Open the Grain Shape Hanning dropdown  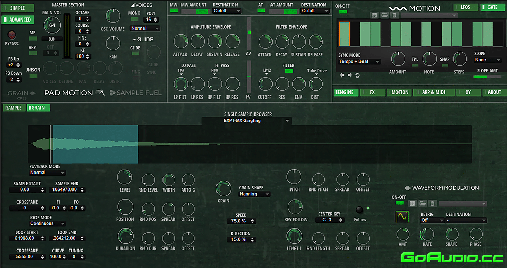[x=254, y=194]
